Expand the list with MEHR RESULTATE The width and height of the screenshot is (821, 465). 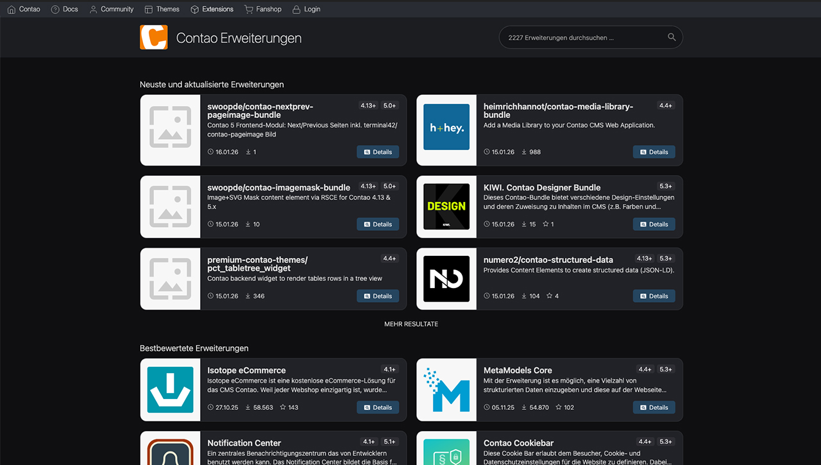pyautogui.click(x=411, y=324)
